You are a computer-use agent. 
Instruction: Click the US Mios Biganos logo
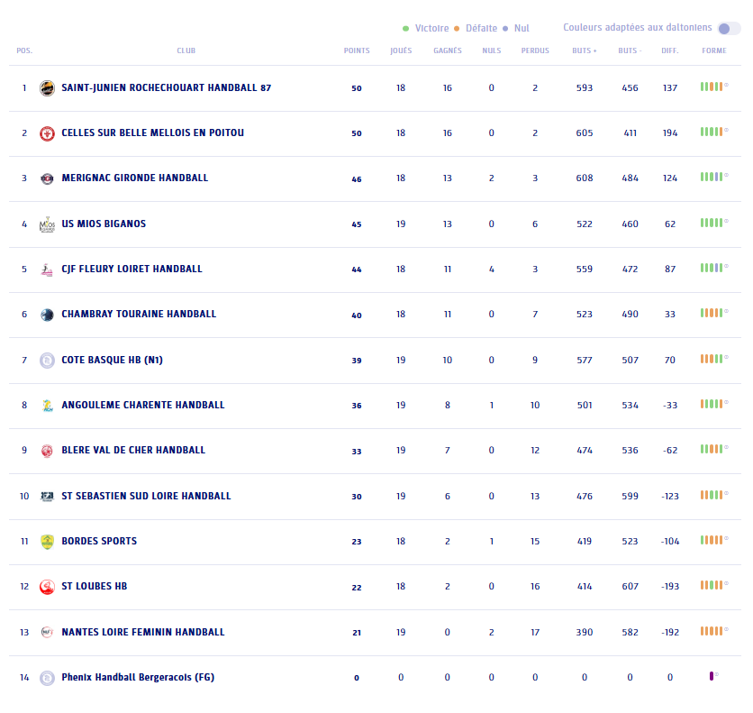47,224
